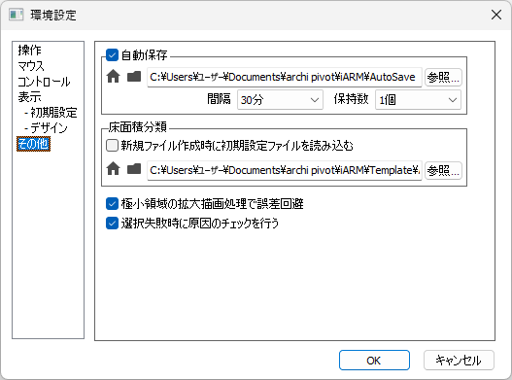This screenshot has height=380, width=512.
Task: Click 参照 button for AutoSave folder
Action: [443, 78]
